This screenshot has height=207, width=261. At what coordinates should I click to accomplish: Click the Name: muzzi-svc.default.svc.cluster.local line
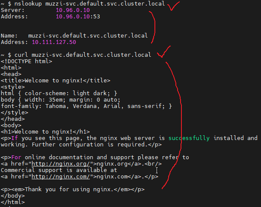pos(74,36)
